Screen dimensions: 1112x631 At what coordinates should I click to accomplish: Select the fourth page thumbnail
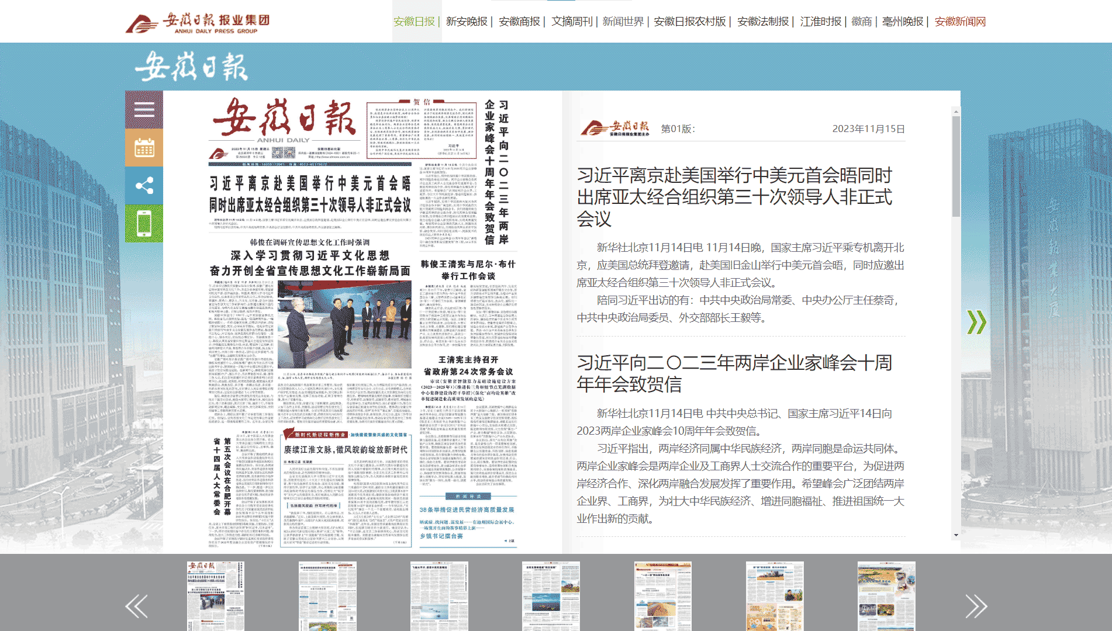[x=551, y=596]
